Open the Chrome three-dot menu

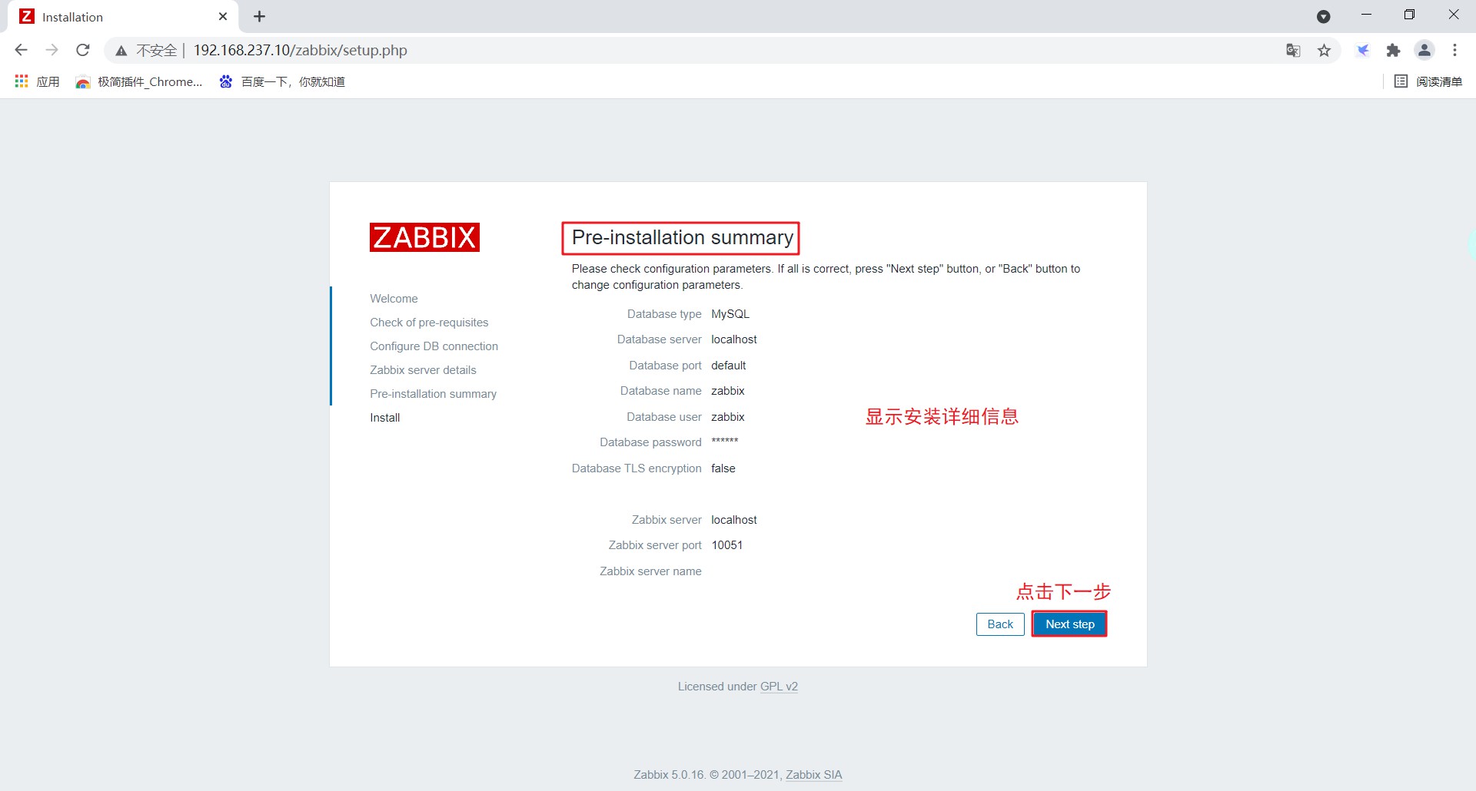coord(1454,50)
